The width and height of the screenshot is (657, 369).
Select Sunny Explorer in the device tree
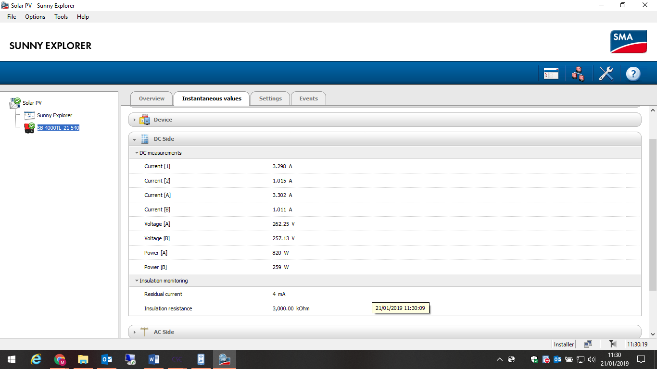tap(54, 115)
